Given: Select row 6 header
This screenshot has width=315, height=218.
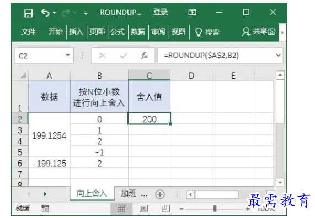Looking at the screenshot, I should click(x=20, y=163).
